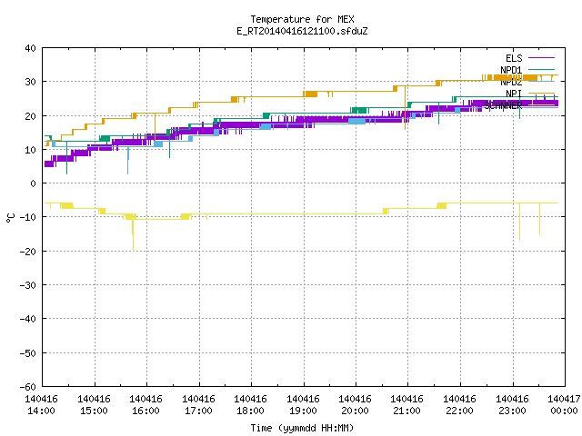The image size is (582, 436).
Task: Click the y-axis label 30
Action: tap(30, 82)
